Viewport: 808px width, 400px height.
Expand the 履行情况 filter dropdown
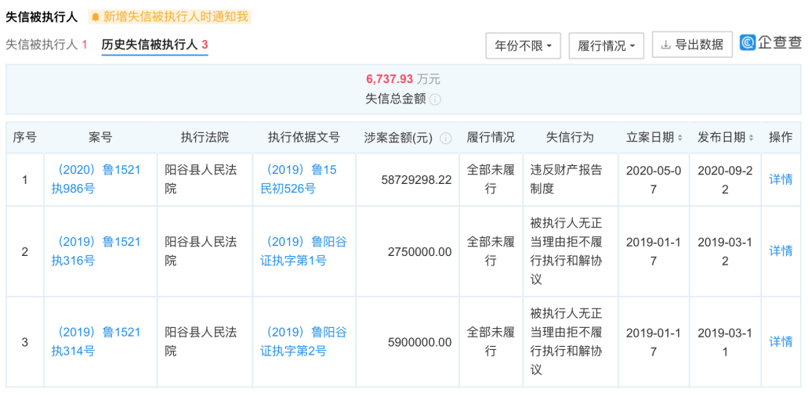(606, 45)
